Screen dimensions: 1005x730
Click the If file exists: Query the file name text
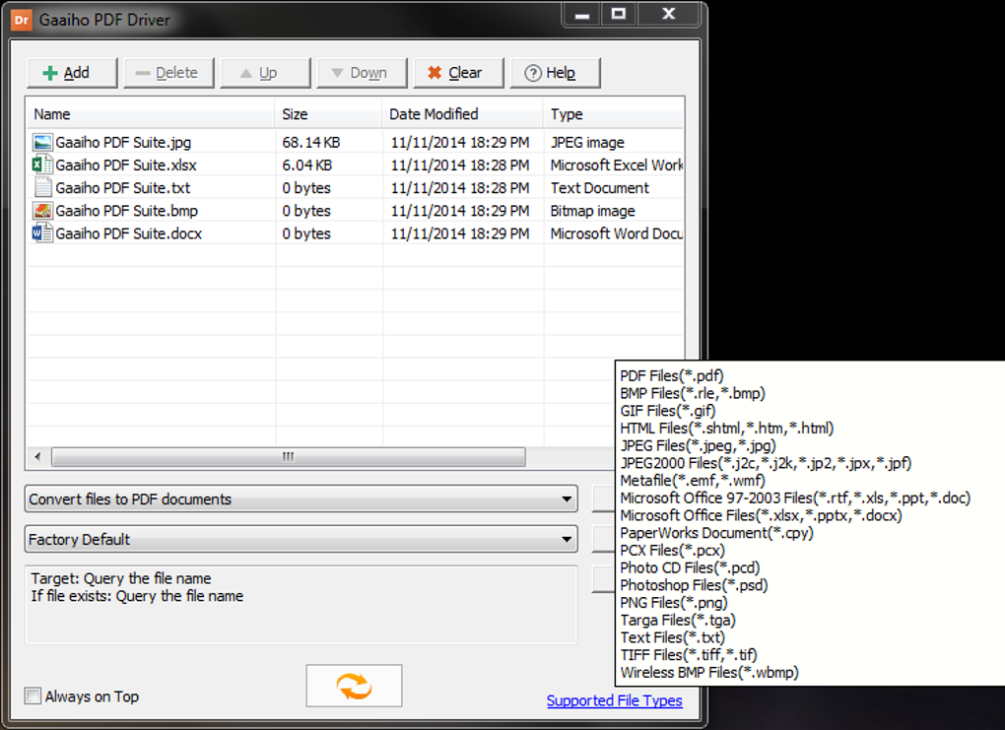click(x=137, y=596)
